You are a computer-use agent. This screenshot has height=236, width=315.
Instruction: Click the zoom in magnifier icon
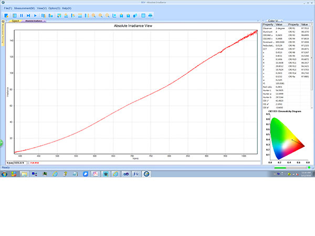click(93, 15)
